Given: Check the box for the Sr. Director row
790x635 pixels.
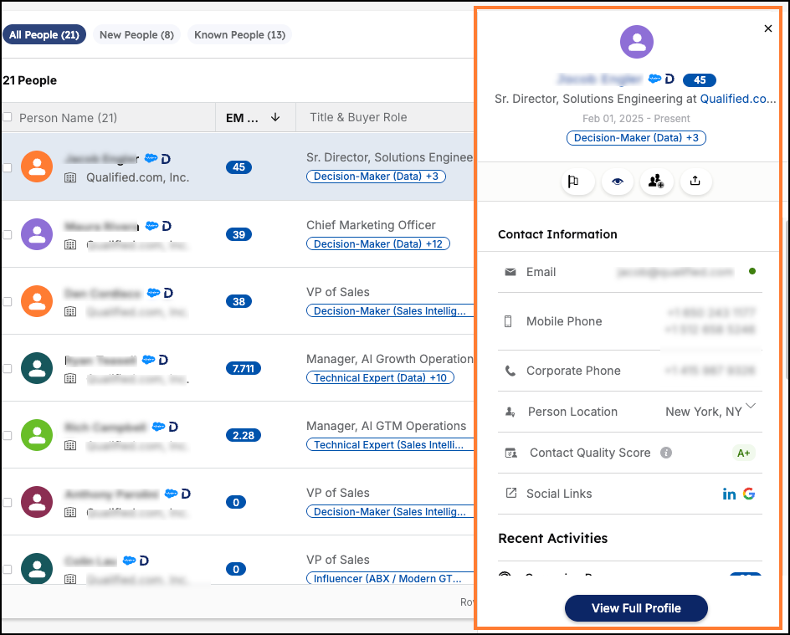Looking at the screenshot, I should [x=8, y=167].
